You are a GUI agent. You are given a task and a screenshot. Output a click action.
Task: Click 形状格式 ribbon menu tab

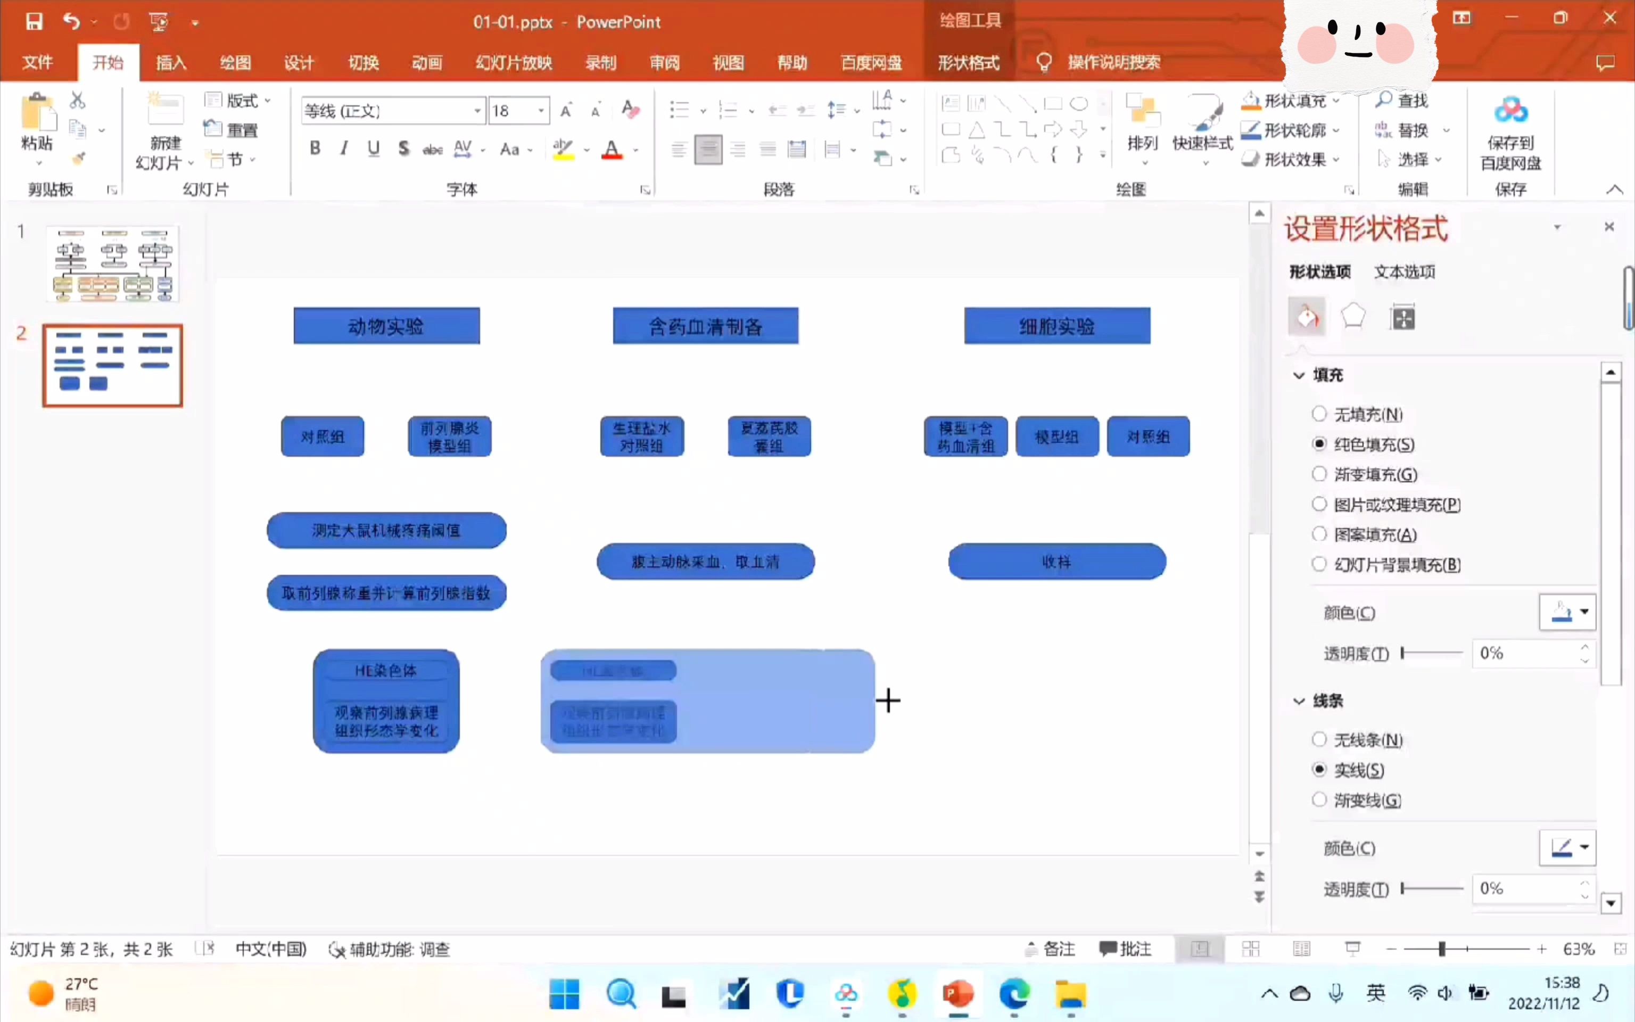click(x=967, y=62)
